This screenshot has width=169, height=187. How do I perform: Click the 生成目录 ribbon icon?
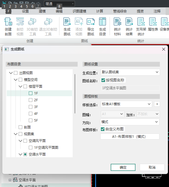103,22
